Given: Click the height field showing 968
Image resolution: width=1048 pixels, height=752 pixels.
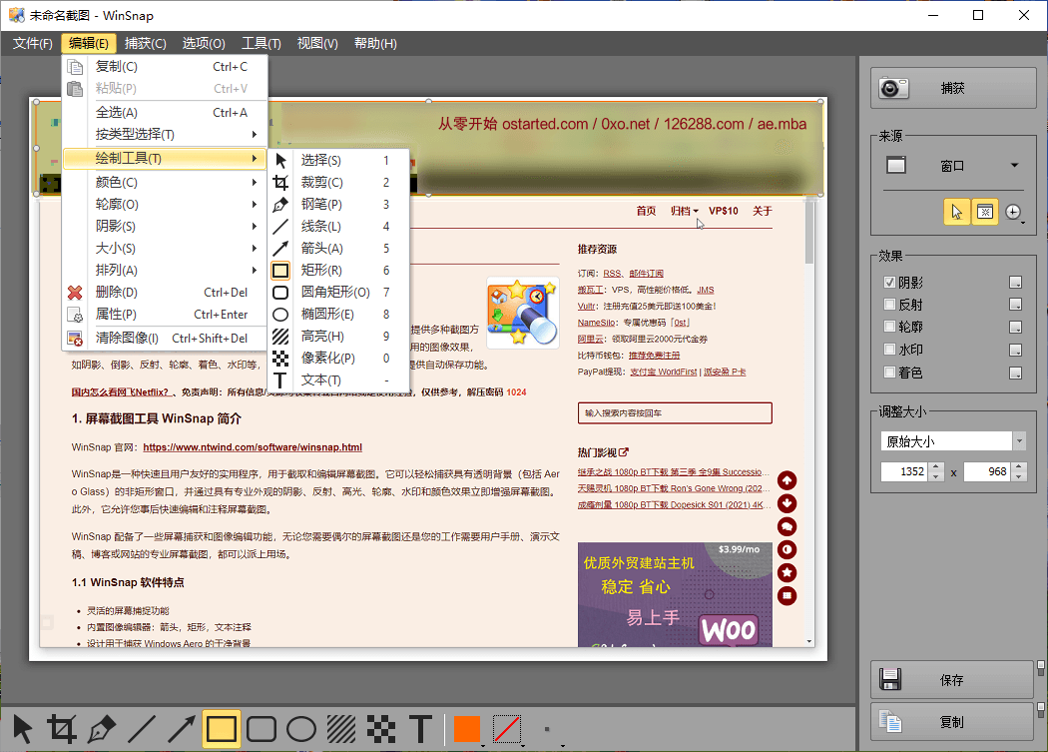Looking at the screenshot, I should point(987,471).
